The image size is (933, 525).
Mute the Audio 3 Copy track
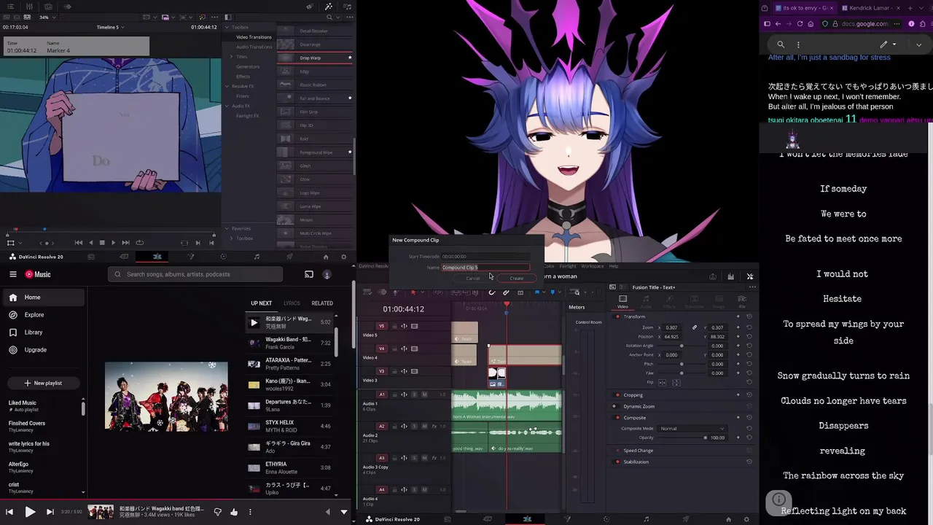coord(424,457)
